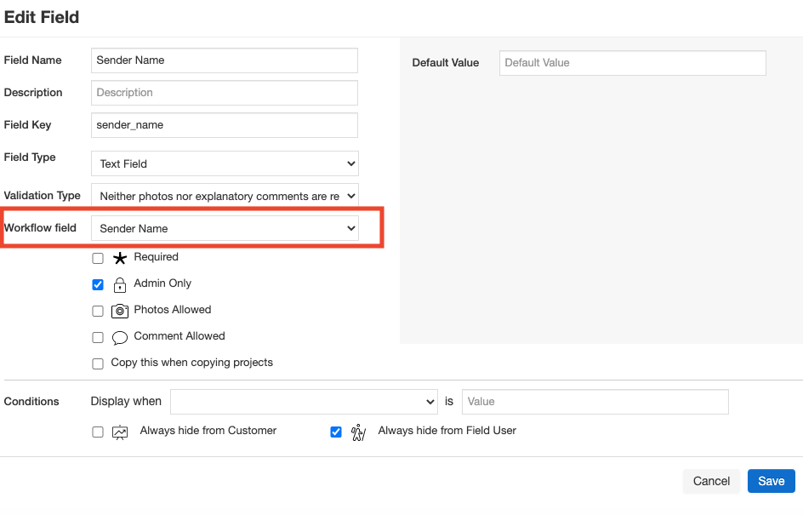803x515 pixels.
Task: Click the Field Name field containing Sender Name
Action: 224,60
